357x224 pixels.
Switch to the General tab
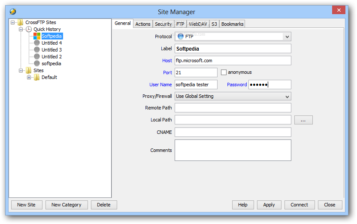click(x=123, y=23)
